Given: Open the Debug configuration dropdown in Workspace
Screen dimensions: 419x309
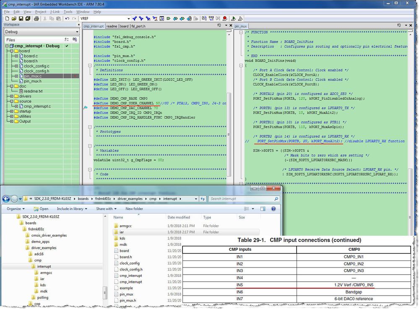Looking at the screenshot, I should coord(77,32).
